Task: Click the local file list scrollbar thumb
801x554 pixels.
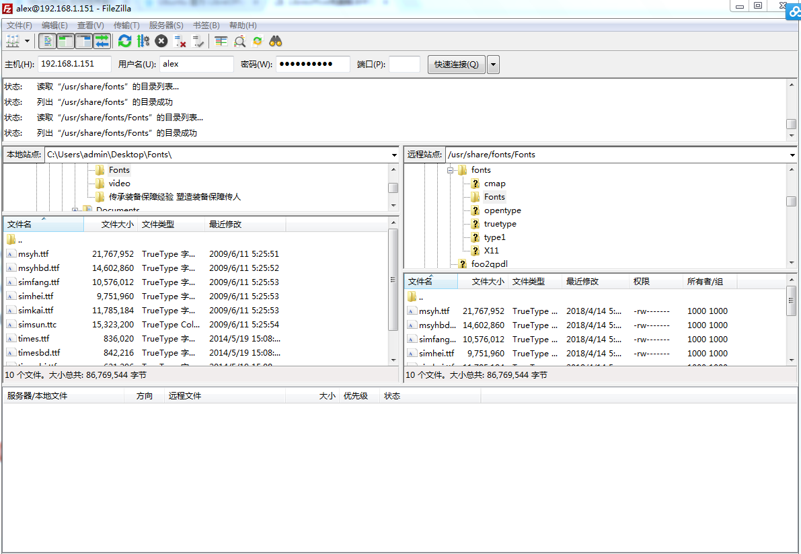Action: pyautogui.click(x=393, y=280)
